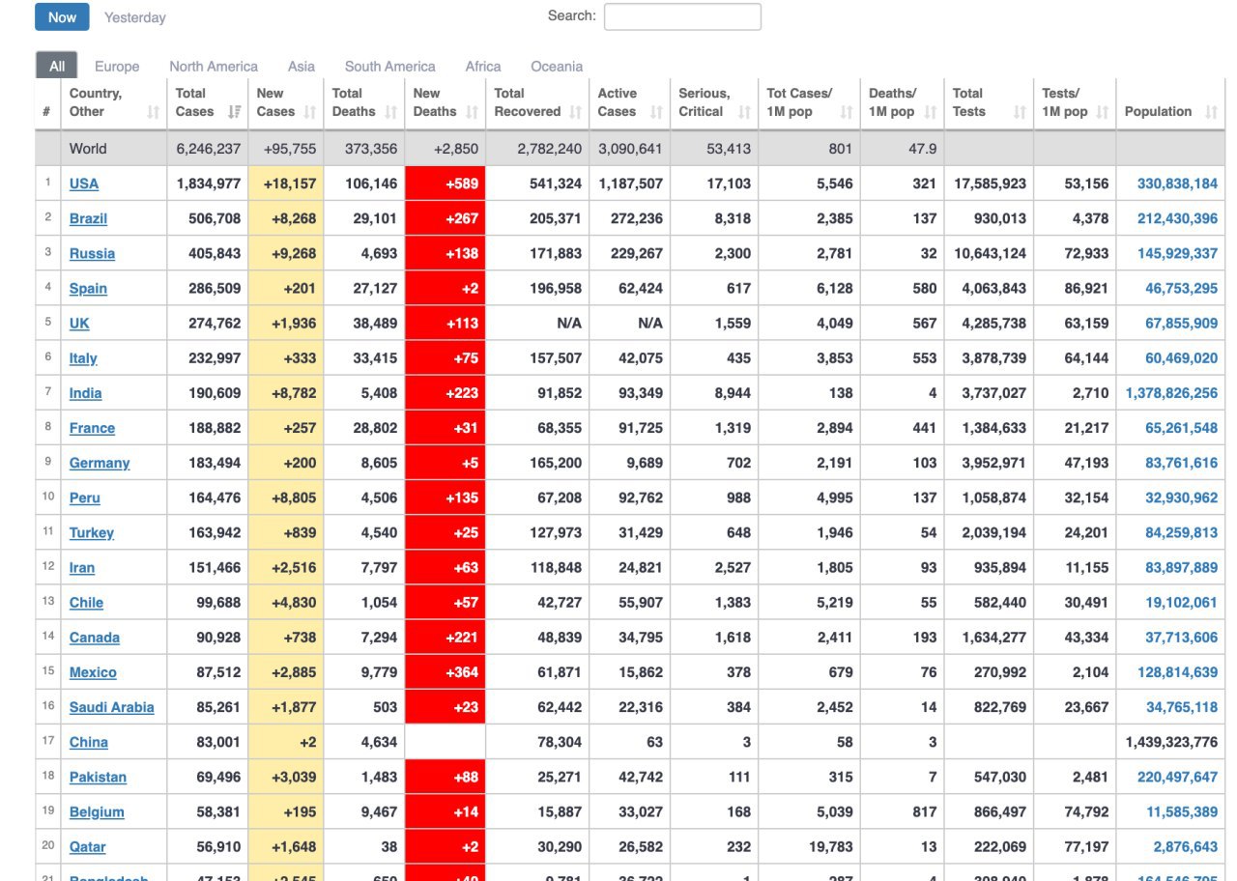This screenshot has width=1237, height=881.
Task: Click Russia population 145,929,337 link
Action: [x=1177, y=253]
